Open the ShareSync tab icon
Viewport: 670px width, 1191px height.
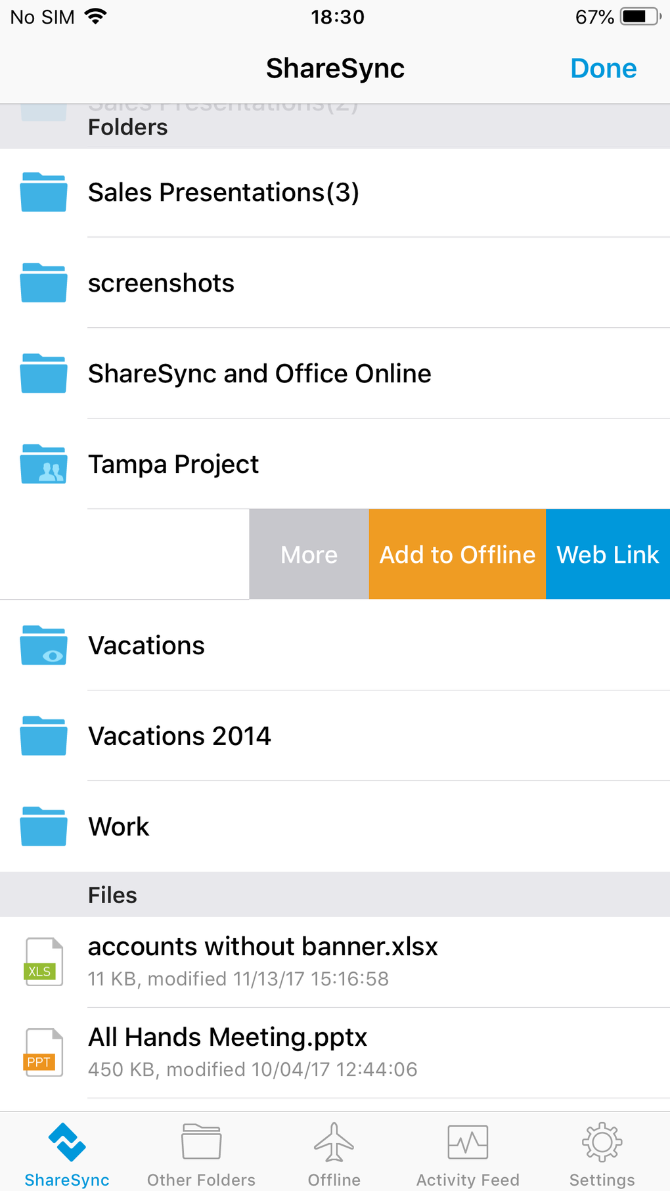[x=67, y=1144]
